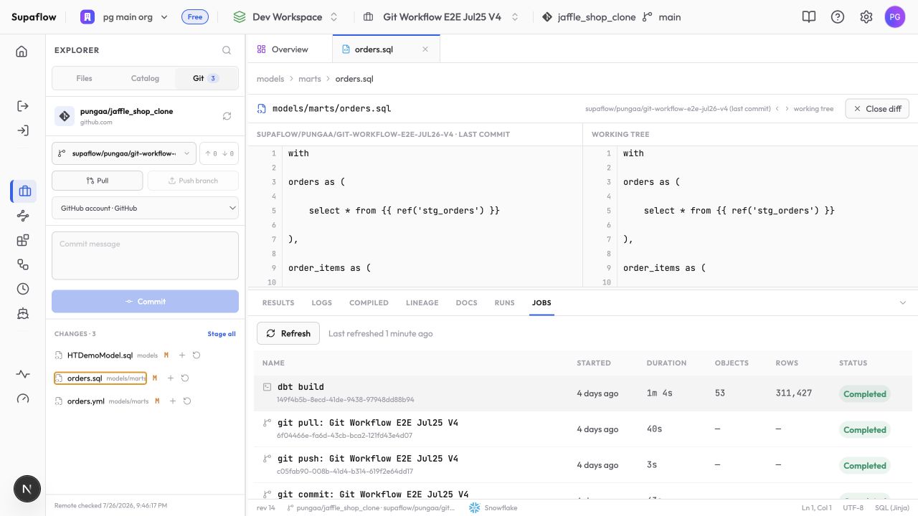918x516 pixels.
Task: Switch to the LINEAGE panel tab
Action: 422,303
